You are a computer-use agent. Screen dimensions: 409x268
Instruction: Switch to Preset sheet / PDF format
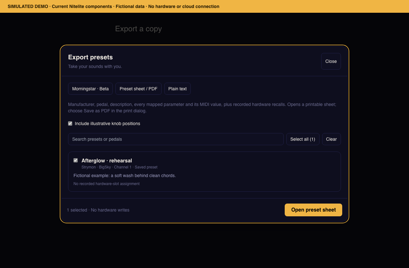click(138, 89)
